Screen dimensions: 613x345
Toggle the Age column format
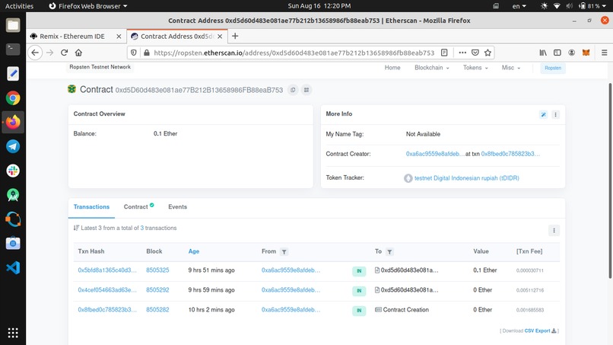pos(193,251)
